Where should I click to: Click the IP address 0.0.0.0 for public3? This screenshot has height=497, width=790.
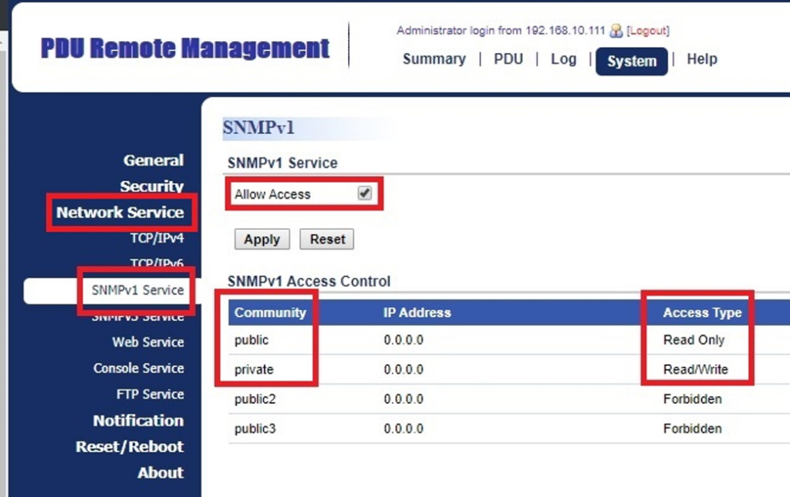[x=403, y=428]
